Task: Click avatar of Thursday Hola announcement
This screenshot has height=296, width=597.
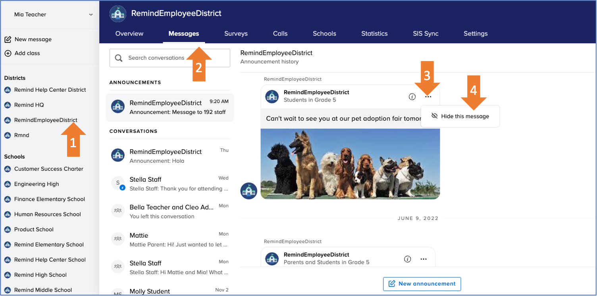Action: tap(118, 156)
